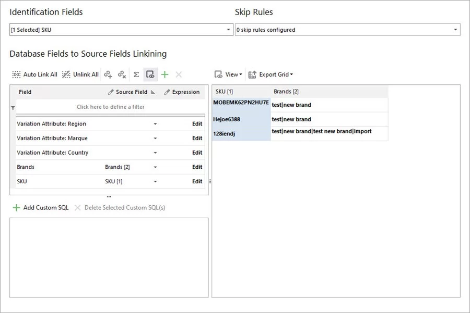Click the Auto Link All button
Screen dimensions: 470x313
(34, 74)
